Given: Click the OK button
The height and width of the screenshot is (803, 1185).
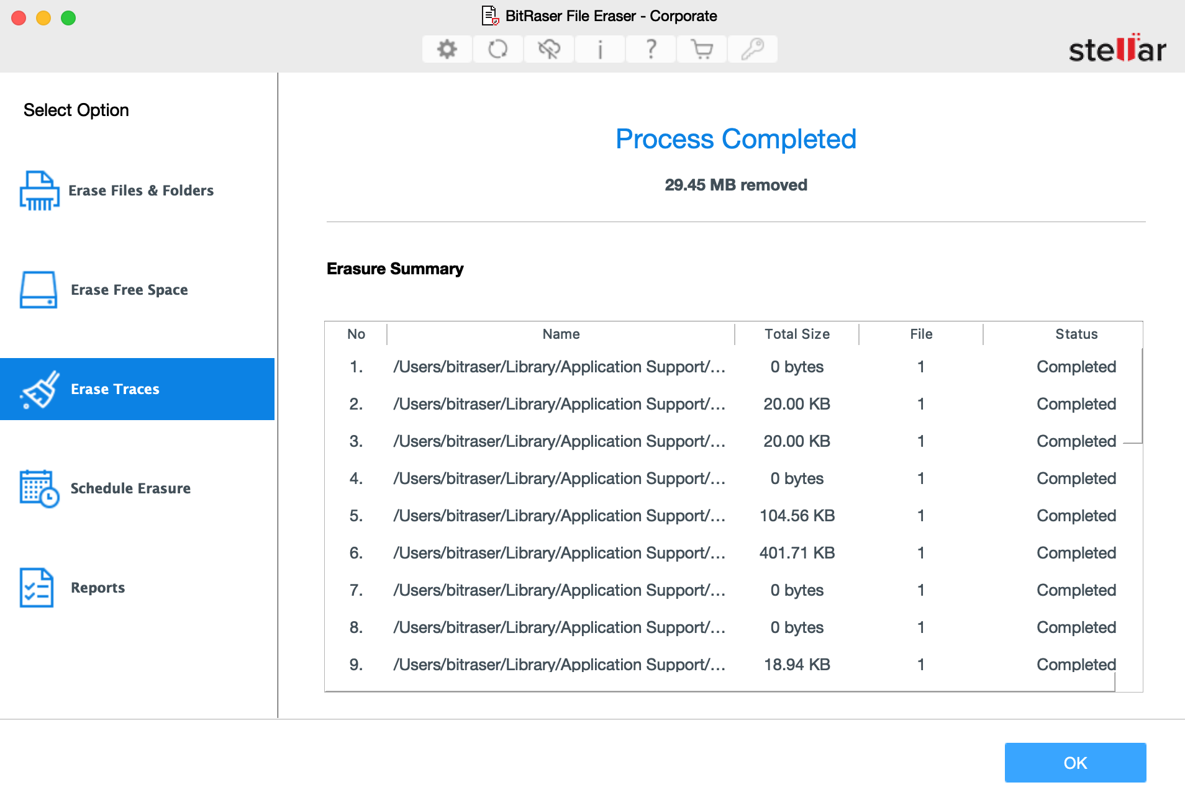Looking at the screenshot, I should click(x=1075, y=763).
